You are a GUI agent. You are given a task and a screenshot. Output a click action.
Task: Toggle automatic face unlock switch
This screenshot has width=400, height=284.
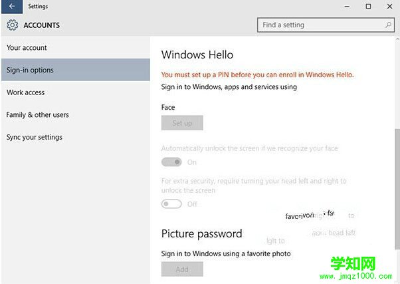point(171,162)
